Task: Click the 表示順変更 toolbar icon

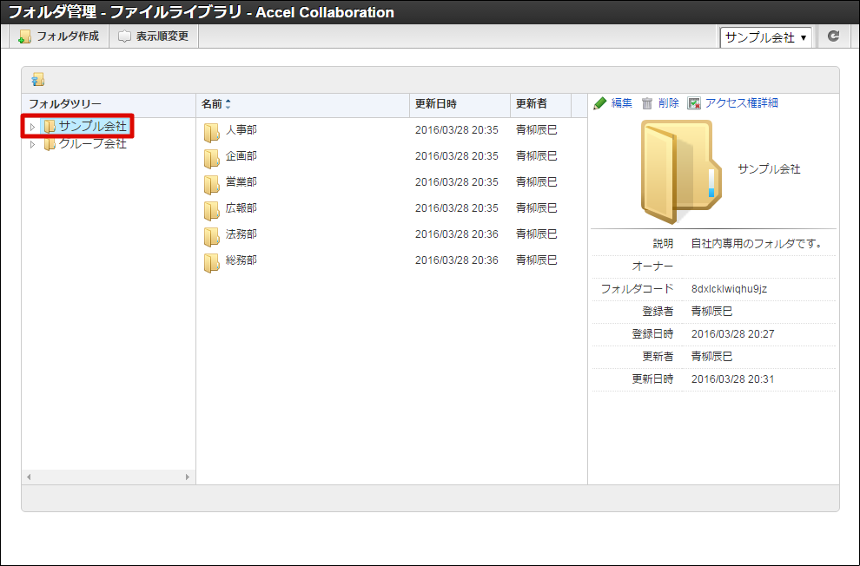Action: (x=124, y=36)
